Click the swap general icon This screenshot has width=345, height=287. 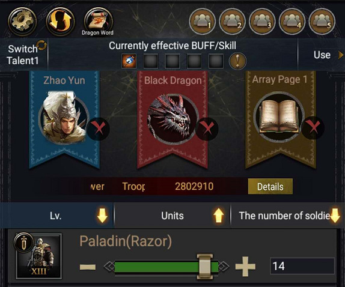point(60,22)
